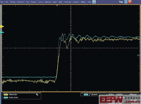Click the orange trigger position marker at top
This screenshot has height=104, width=141.
pos(57,5)
